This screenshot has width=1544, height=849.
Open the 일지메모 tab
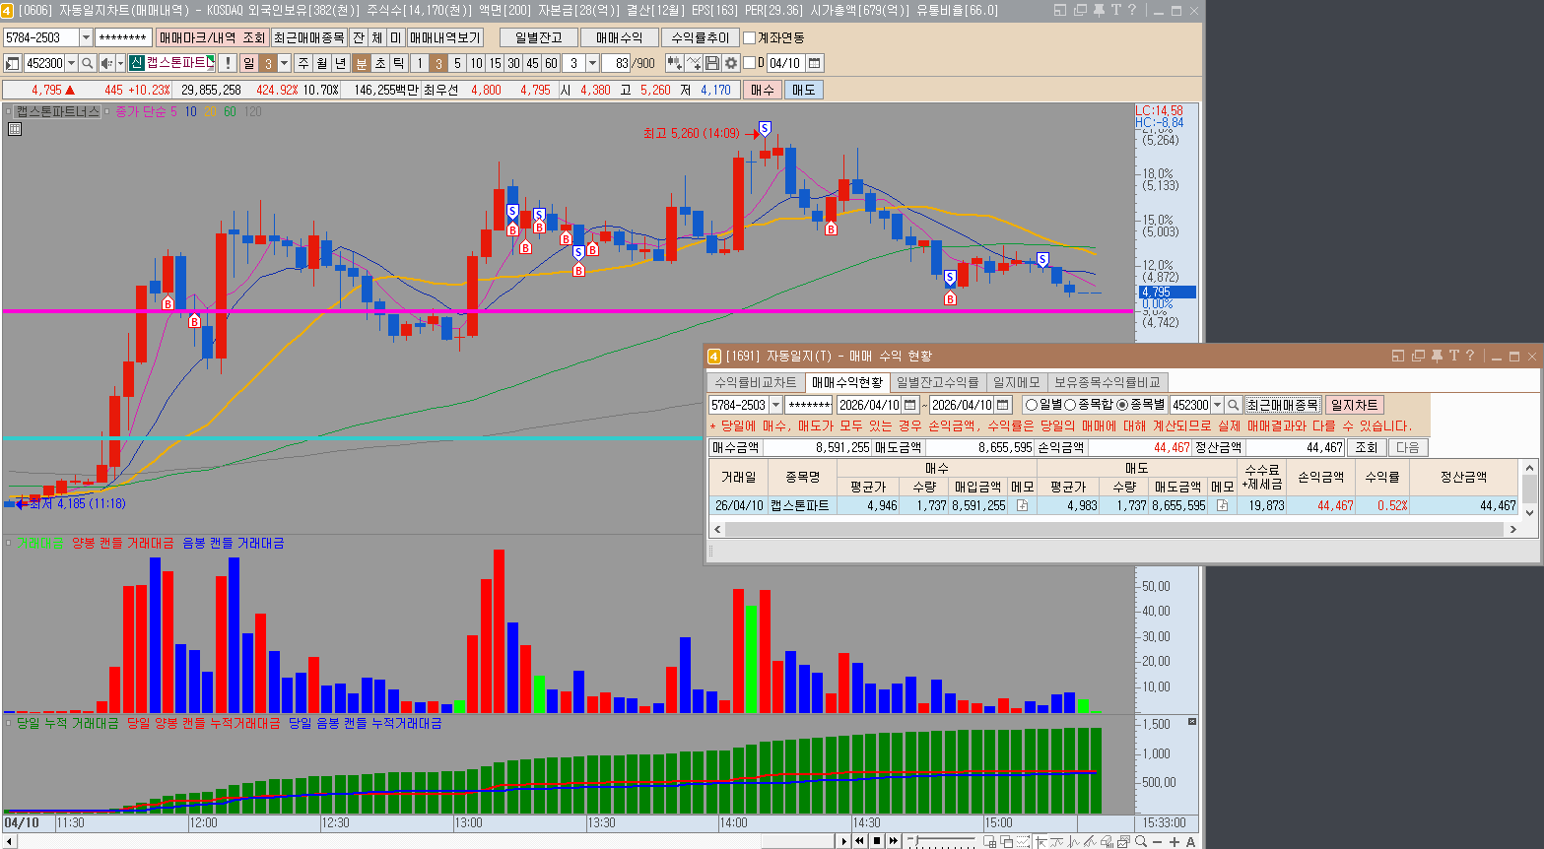[1017, 382]
